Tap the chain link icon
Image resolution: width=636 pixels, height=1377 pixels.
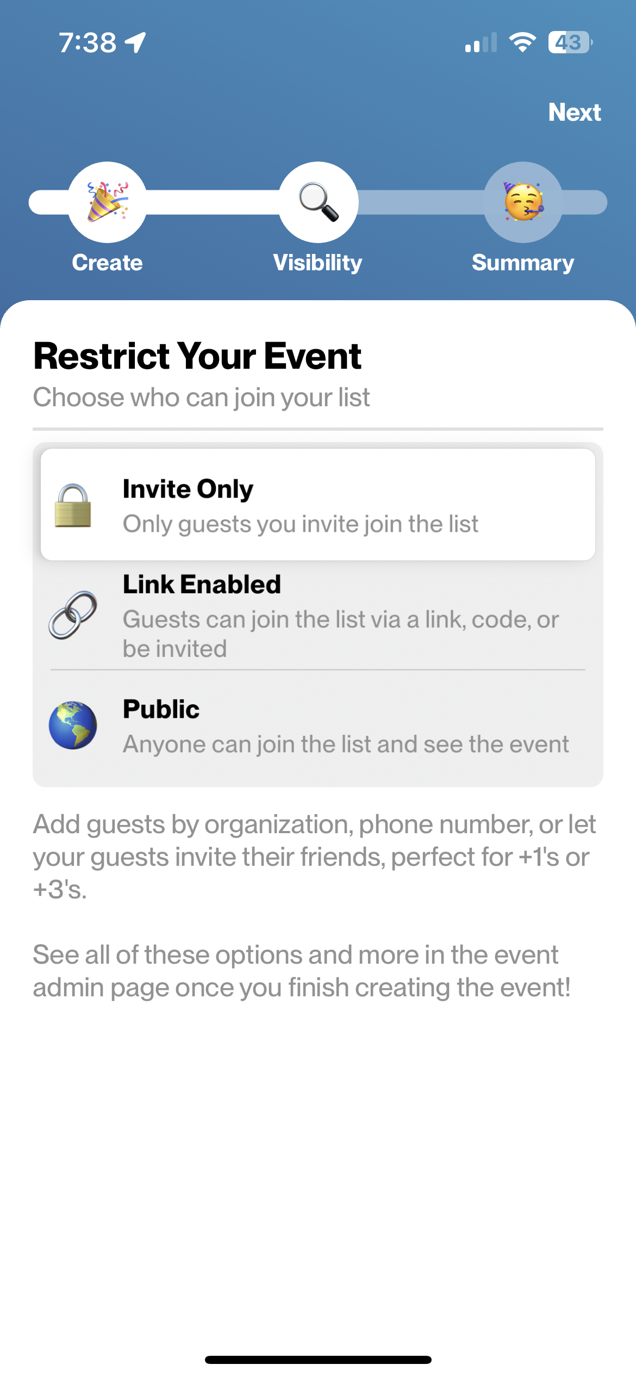73,615
